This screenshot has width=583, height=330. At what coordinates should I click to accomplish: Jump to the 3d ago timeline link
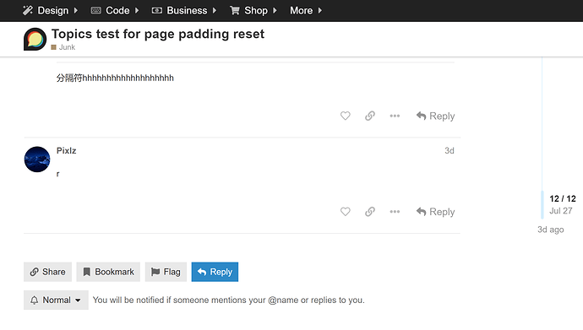click(x=551, y=230)
